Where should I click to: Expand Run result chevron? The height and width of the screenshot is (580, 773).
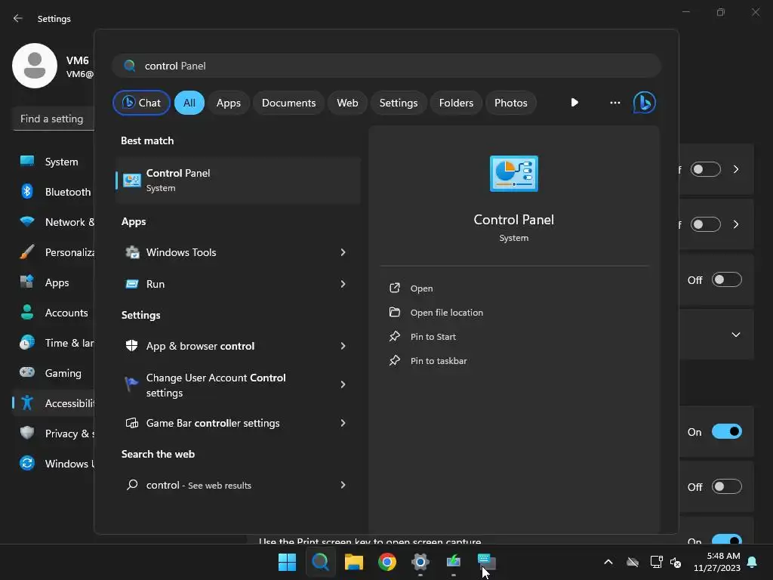click(343, 284)
